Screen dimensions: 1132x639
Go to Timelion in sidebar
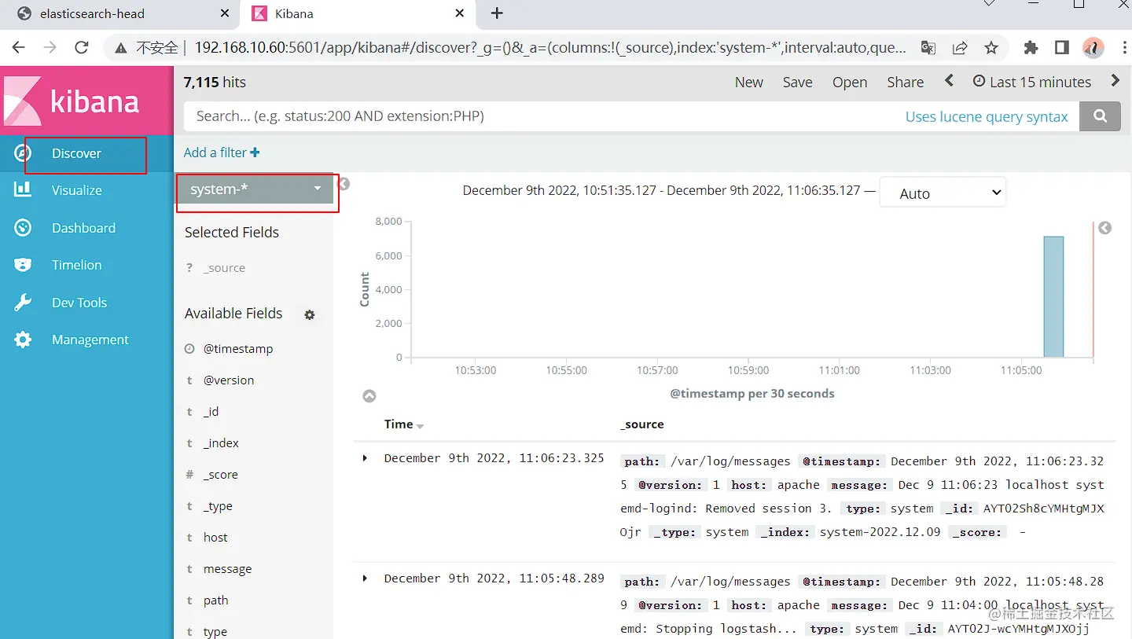76,265
